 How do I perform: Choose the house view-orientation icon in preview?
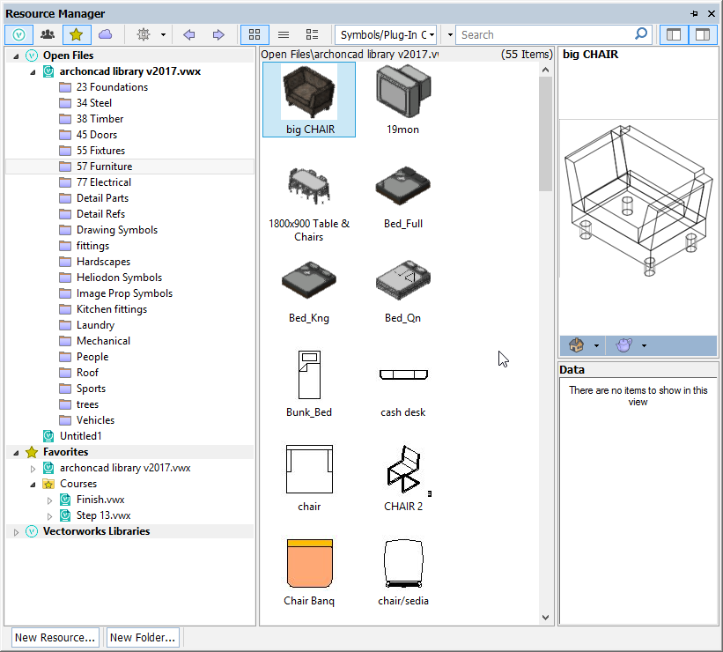click(575, 345)
